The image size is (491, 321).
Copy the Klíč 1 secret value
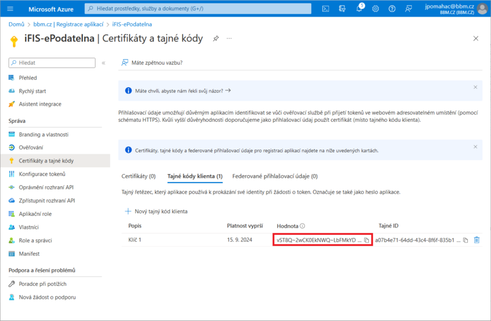pos(366,240)
